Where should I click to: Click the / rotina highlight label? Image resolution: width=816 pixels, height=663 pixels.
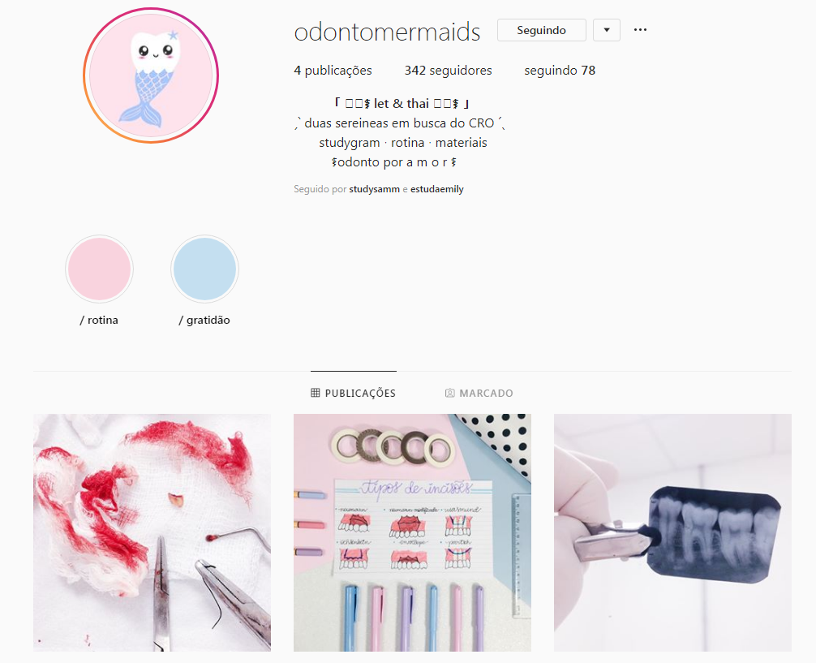(99, 320)
